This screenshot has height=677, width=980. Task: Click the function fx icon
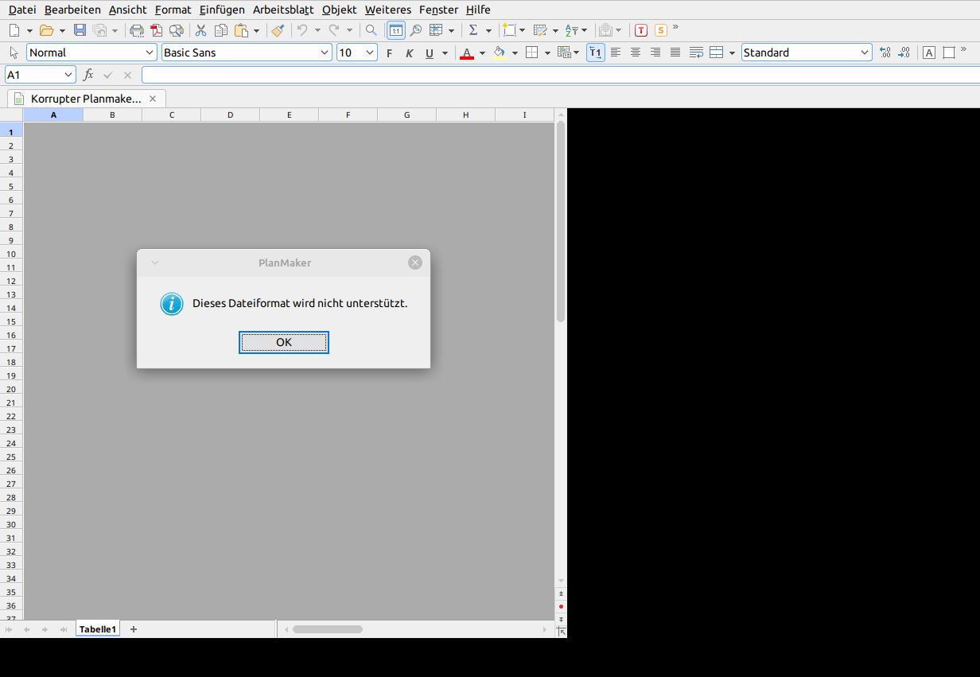pyautogui.click(x=88, y=75)
